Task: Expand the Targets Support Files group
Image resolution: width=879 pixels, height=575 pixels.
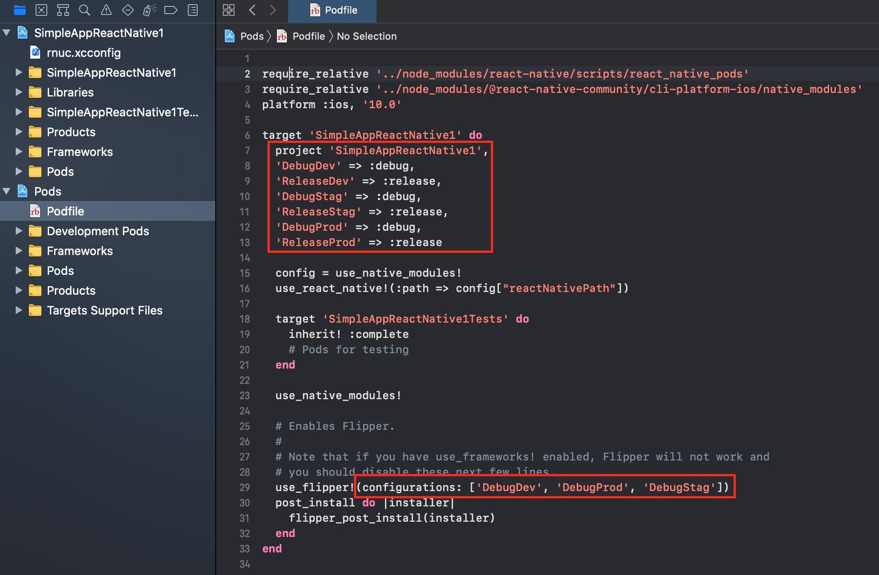Action: pos(19,310)
